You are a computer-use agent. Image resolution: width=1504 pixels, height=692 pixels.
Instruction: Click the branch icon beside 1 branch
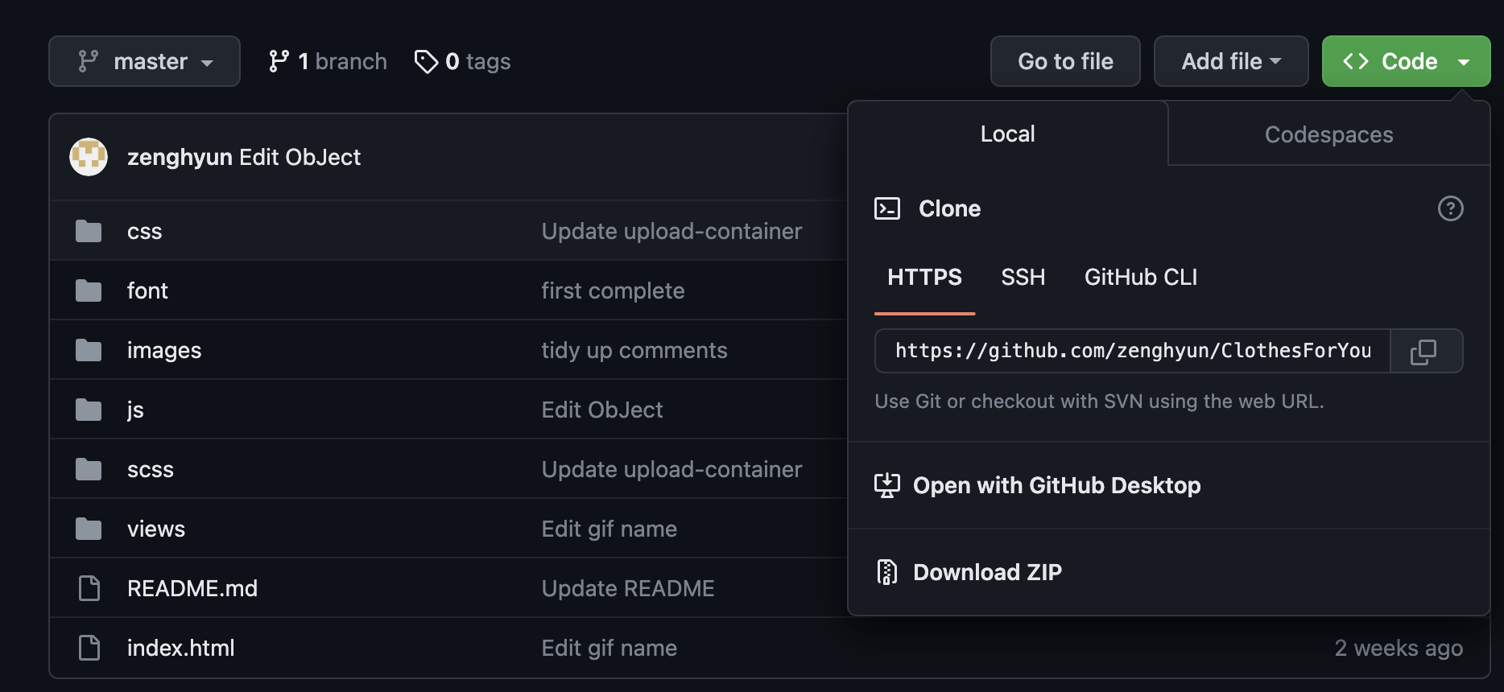(x=279, y=61)
